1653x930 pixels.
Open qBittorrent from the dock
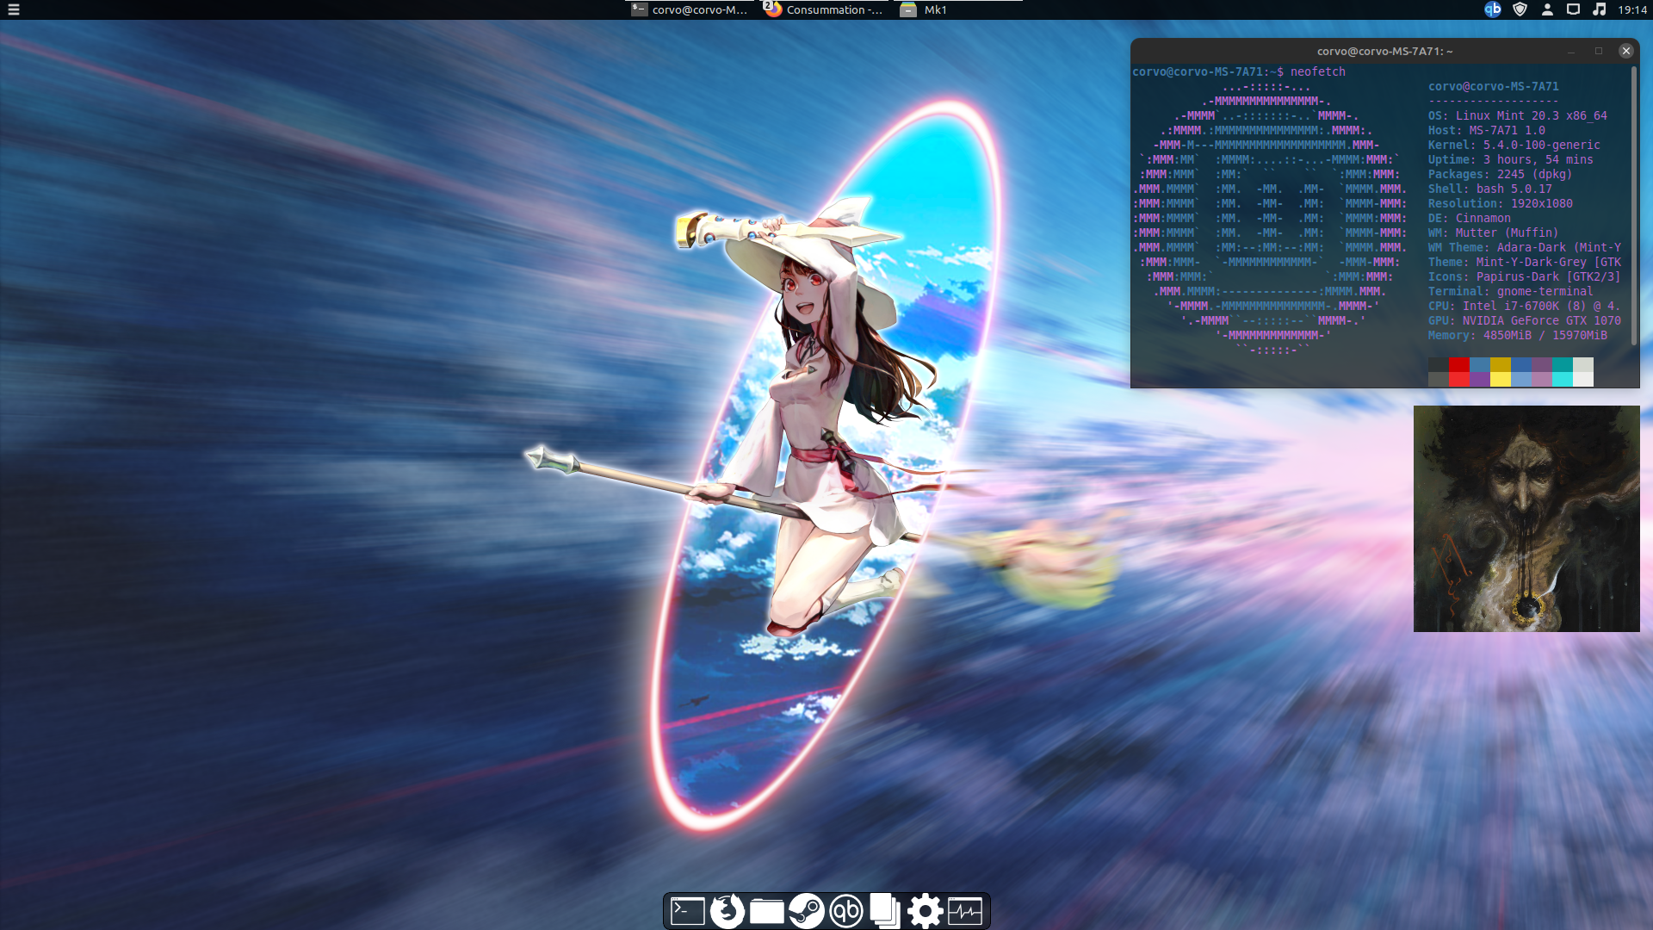[846, 911]
